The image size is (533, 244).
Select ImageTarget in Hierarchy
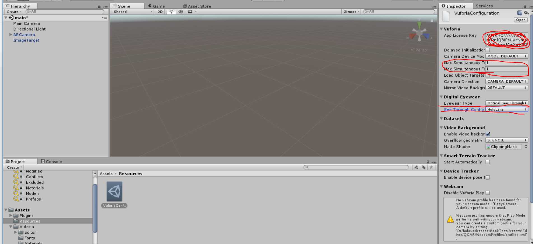(26, 40)
